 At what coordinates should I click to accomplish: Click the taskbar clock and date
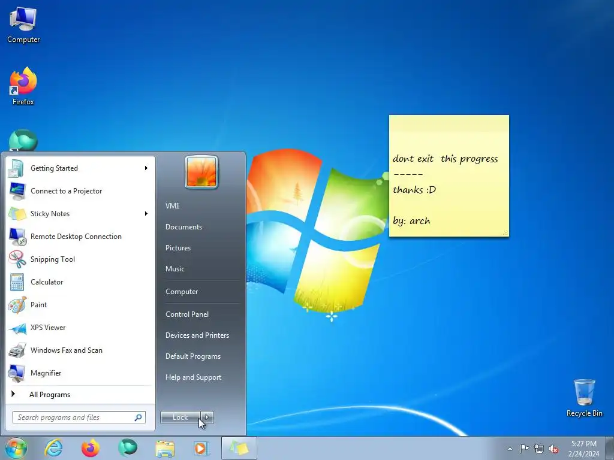(583, 449)
